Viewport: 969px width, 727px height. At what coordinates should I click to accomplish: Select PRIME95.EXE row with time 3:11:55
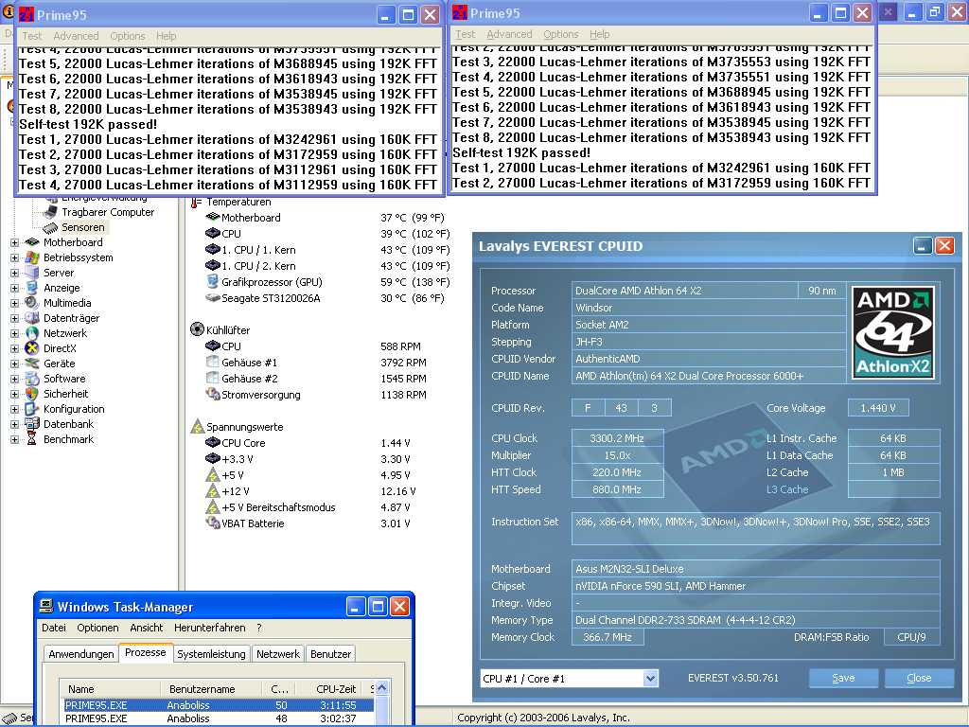click(218, 704)
